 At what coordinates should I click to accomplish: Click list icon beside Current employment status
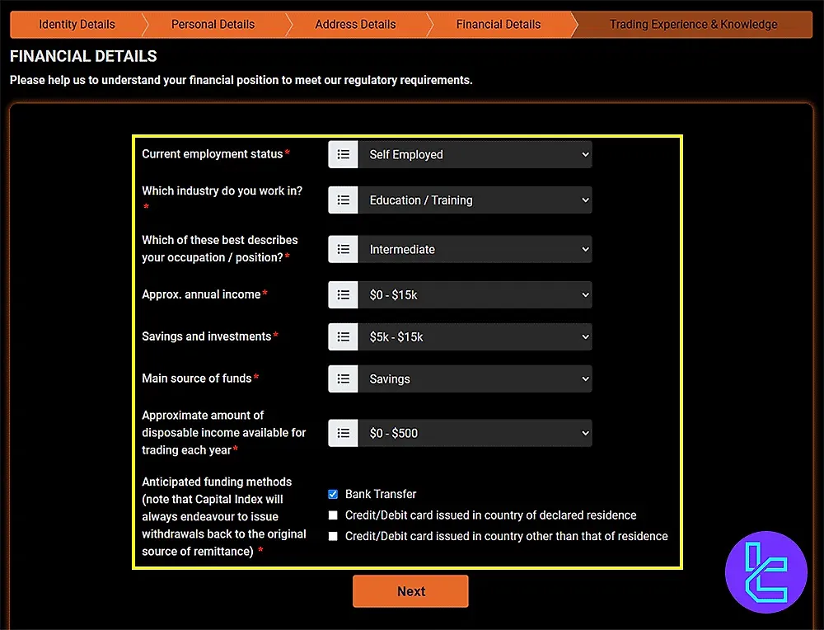click(x=344, y=154)
